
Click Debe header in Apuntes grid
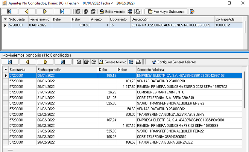pyautogui.click(x=61, y=19)
